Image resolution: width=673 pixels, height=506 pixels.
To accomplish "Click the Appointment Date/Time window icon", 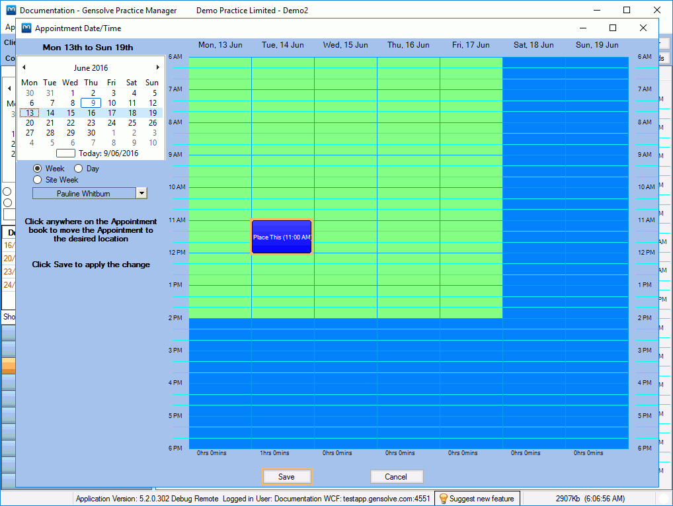I will pos(26,28).
